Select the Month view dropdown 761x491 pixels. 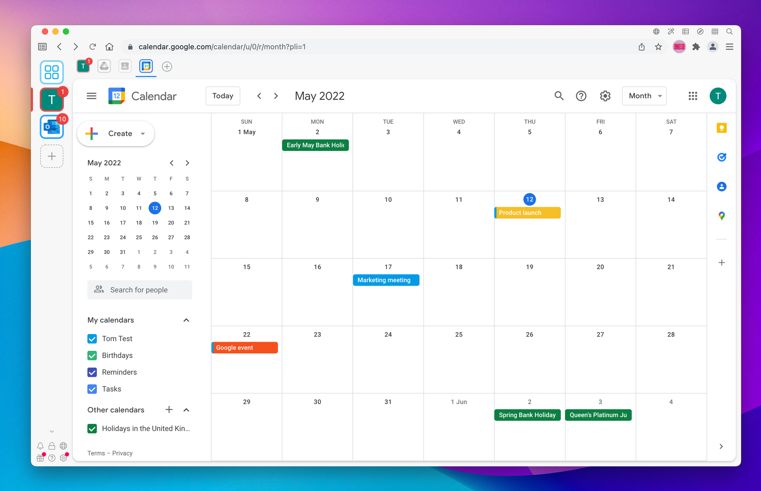(x=645, y=95)
